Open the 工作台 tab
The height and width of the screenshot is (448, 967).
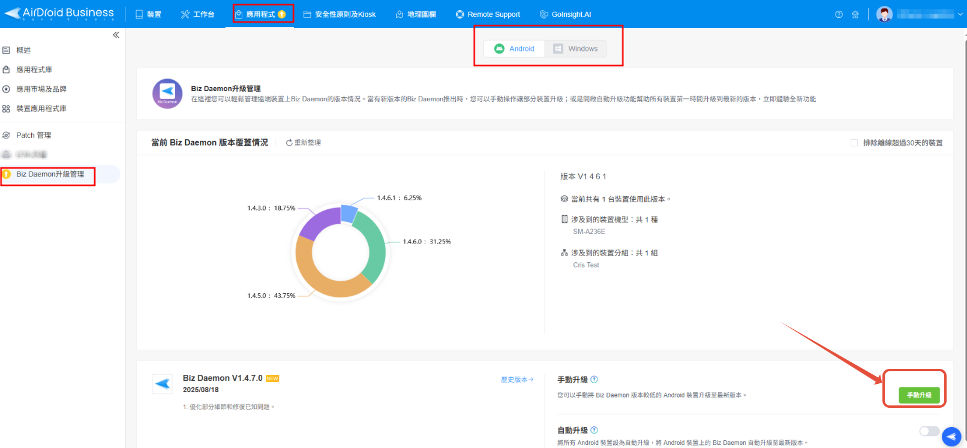tap(197, 14)
